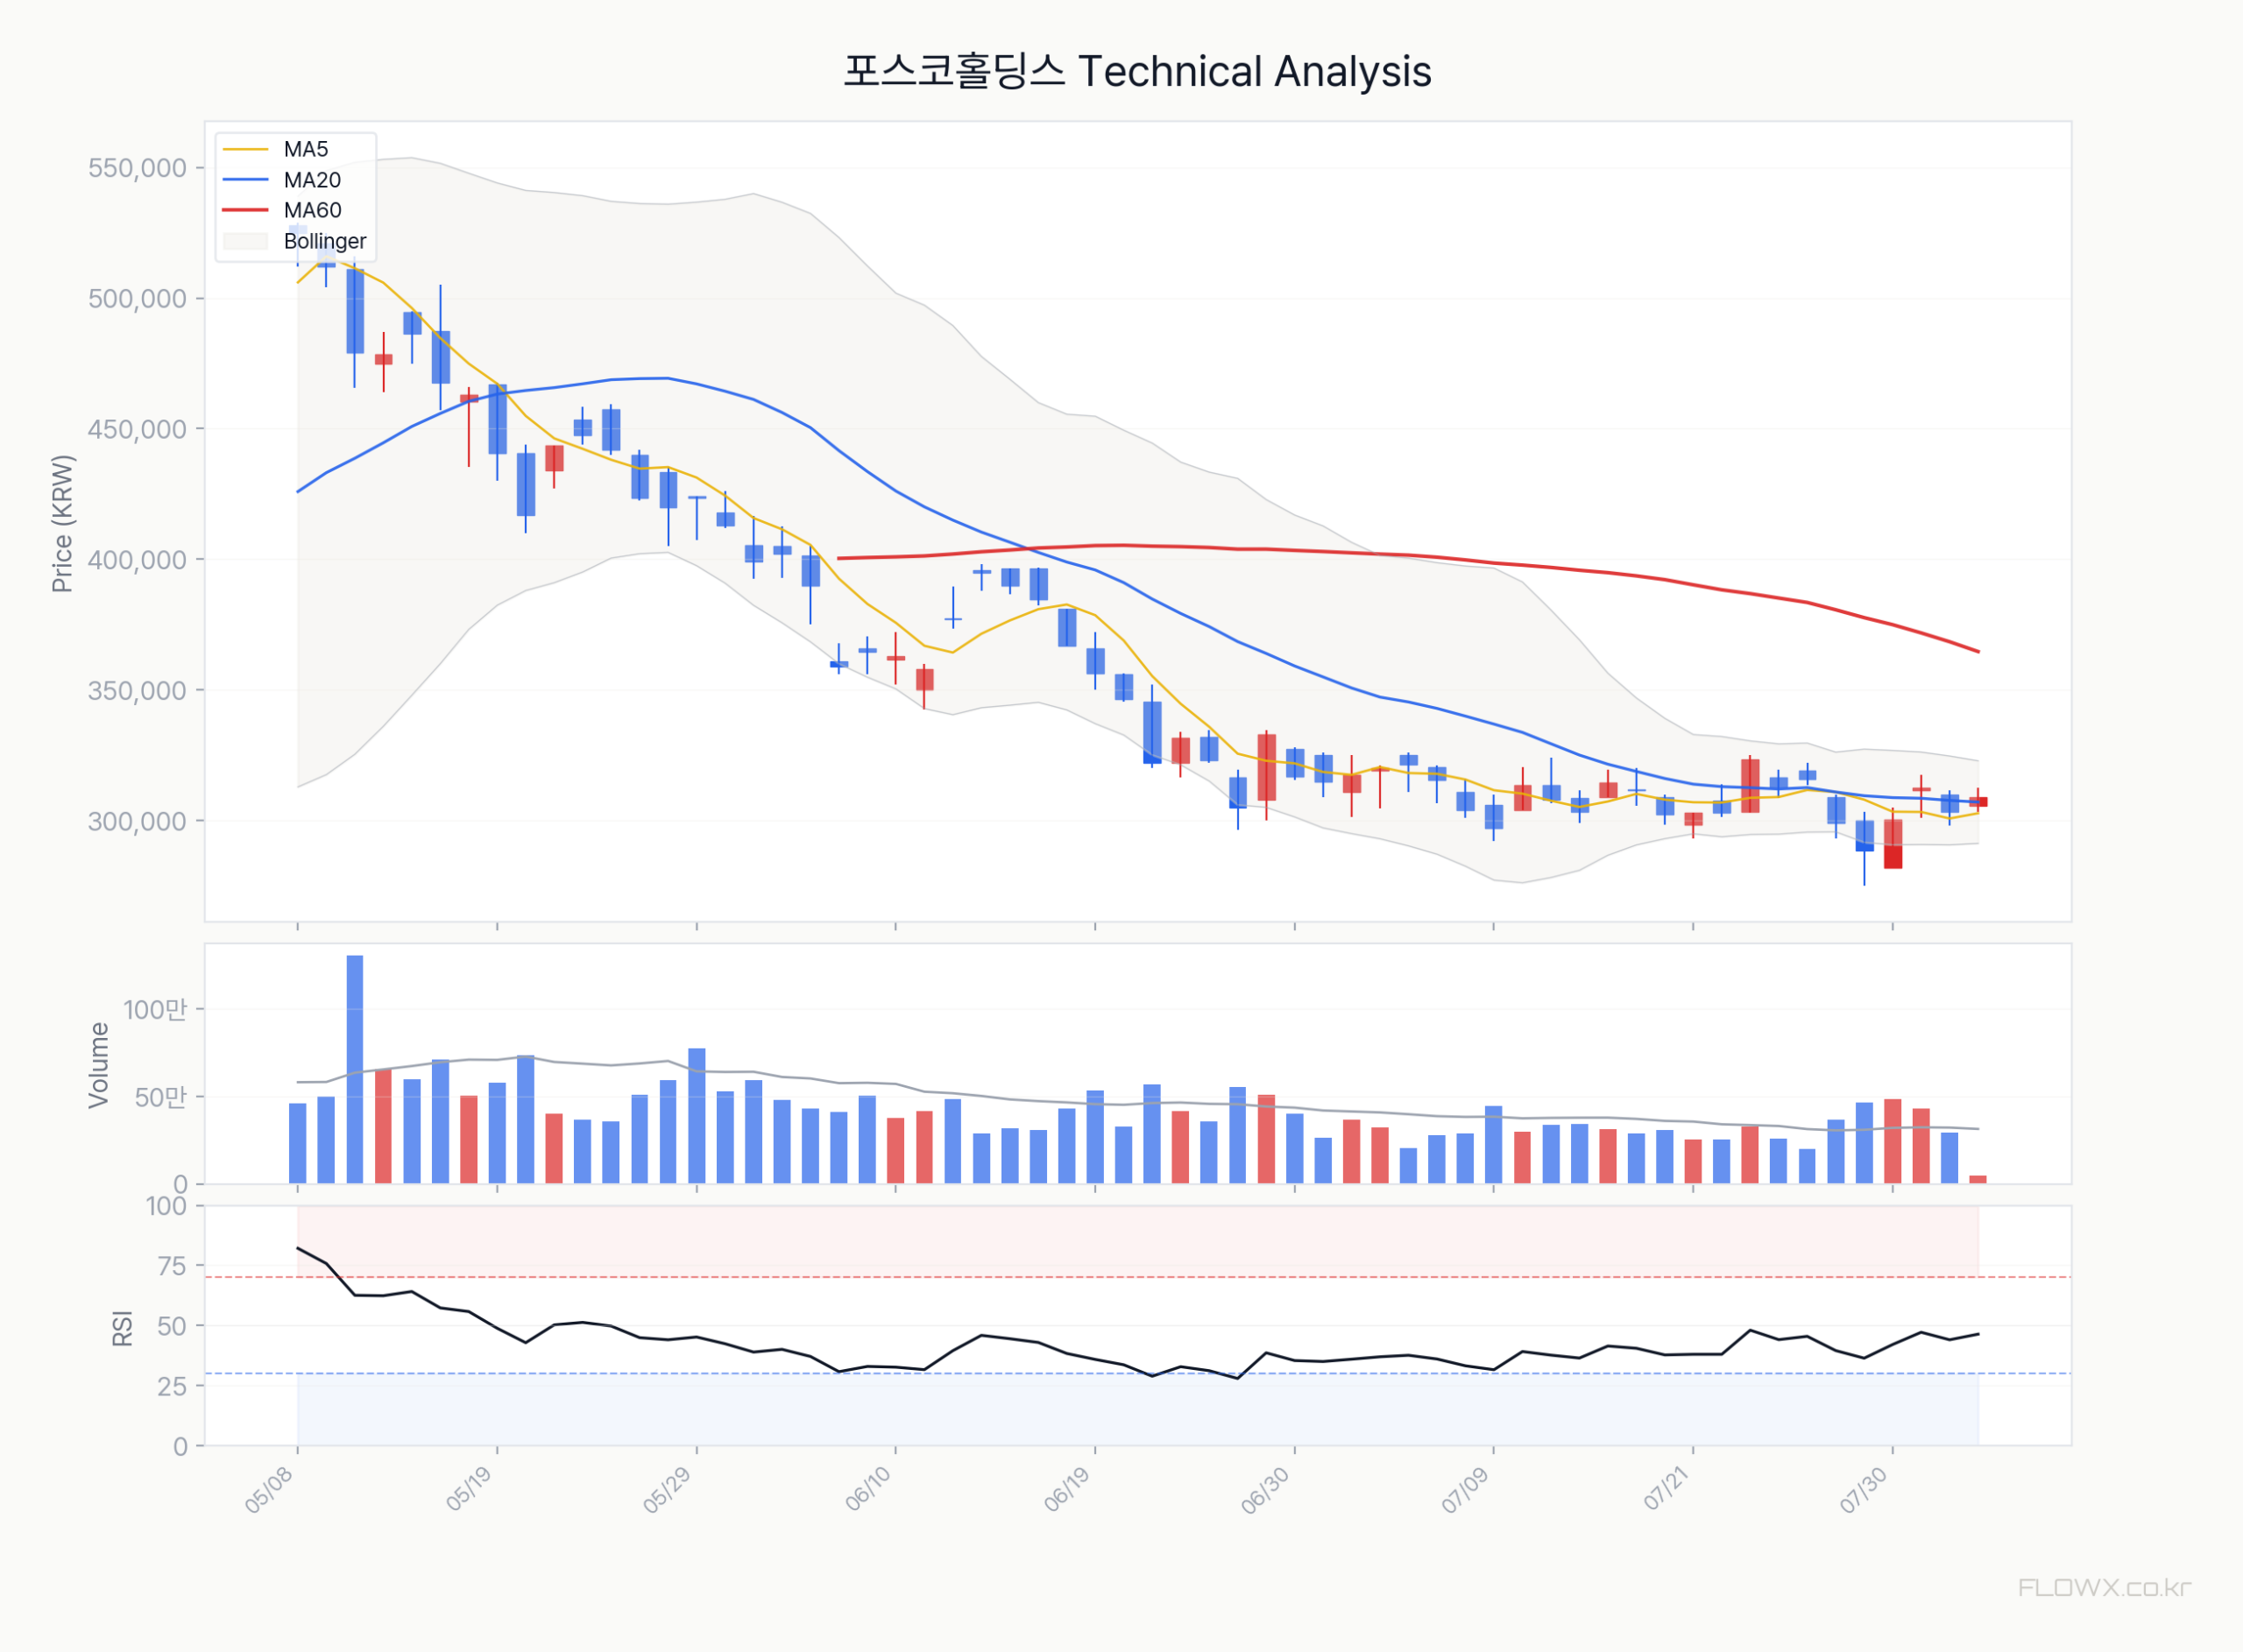Click the red MA60 legend line sample
This screenshot has height=1652, width=2243.
245,210
